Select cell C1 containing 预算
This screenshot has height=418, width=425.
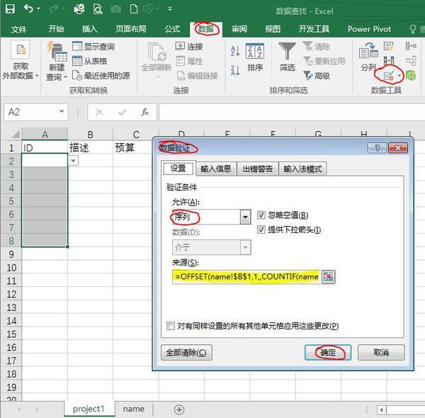[133, 148]
